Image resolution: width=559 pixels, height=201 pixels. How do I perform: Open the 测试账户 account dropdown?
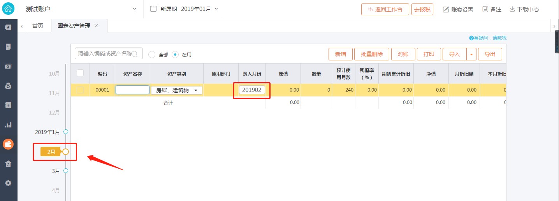coord(81,9)
